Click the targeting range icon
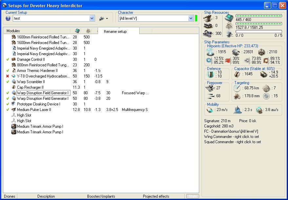Screen dimensions: 288x200 click(x=237, y=88)
